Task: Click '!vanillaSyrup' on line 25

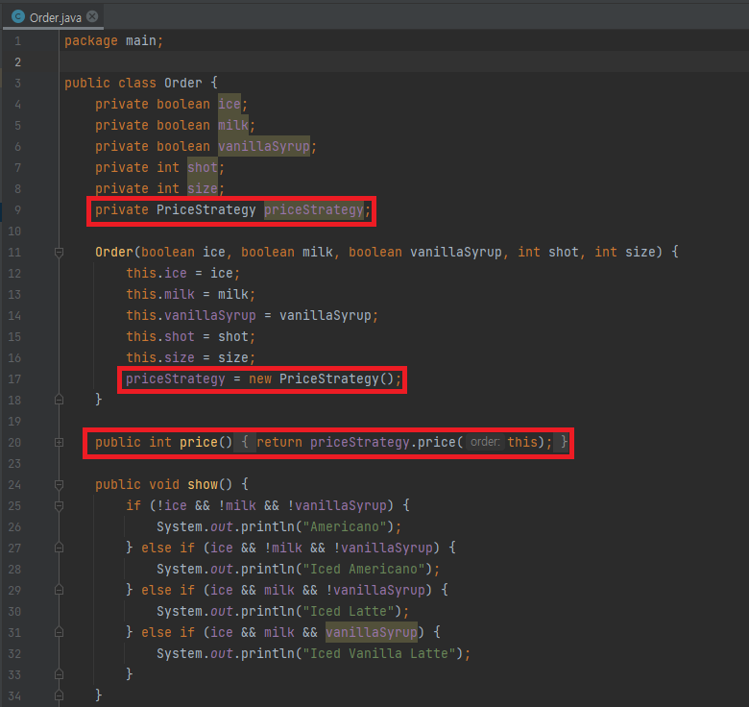Action: [x=337, y=505]
